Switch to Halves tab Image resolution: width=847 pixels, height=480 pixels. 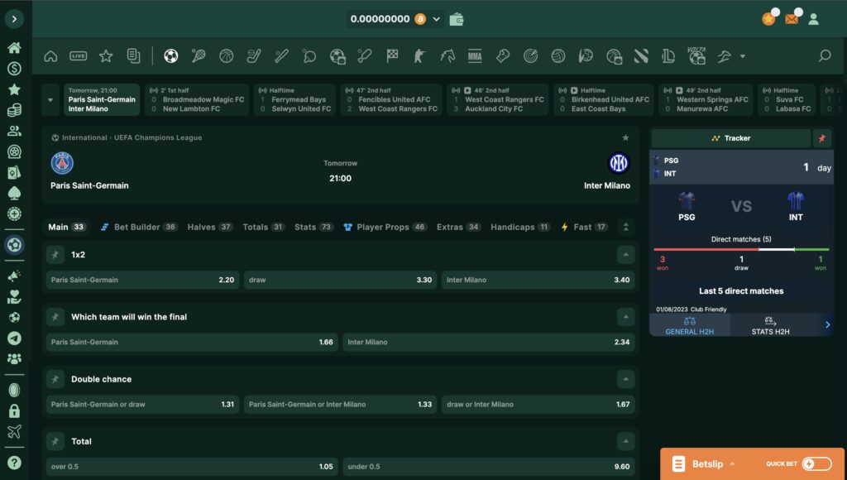pyautogui.click(x=209, y=227)
